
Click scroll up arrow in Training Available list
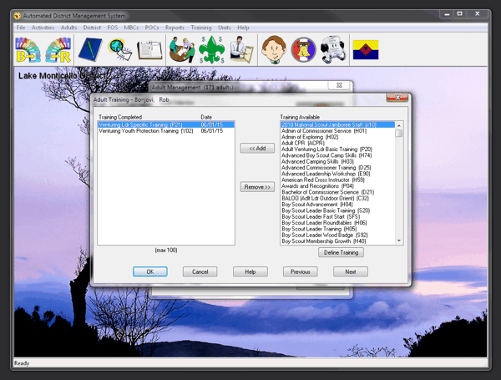coord(399,125)
